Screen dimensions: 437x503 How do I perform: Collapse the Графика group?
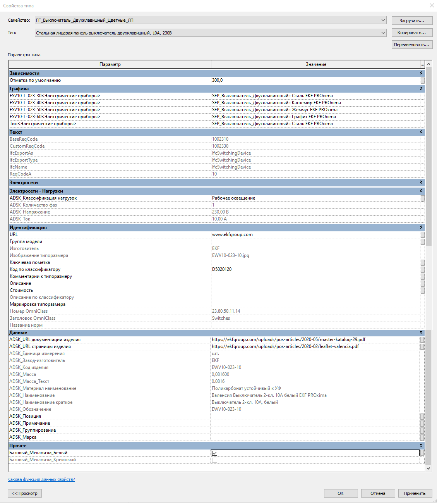click(x=421, y=89)
